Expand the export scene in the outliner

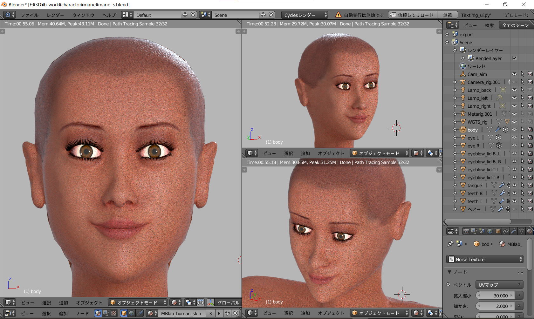(x=447, y=34)
